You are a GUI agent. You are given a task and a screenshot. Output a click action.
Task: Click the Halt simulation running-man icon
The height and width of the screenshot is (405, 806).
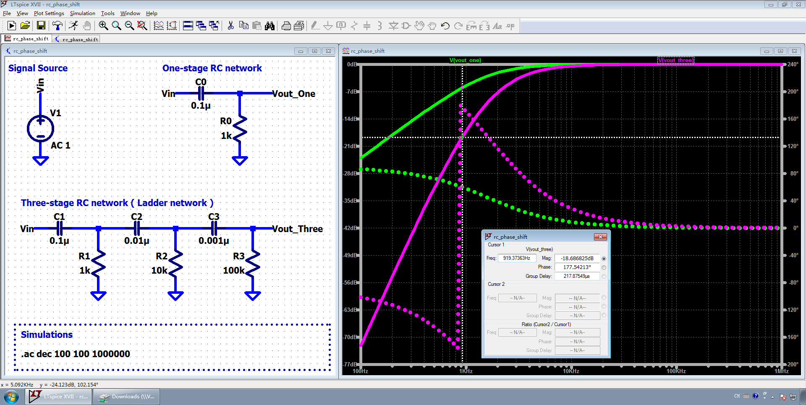tap(73, 26)
